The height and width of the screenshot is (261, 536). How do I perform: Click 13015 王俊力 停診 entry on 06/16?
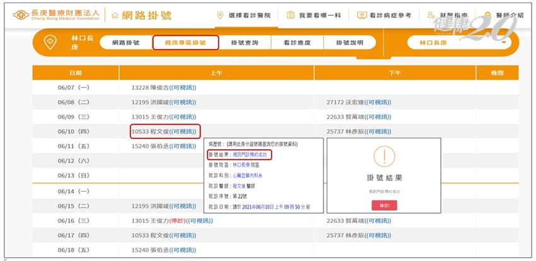(x=172, y=221)
